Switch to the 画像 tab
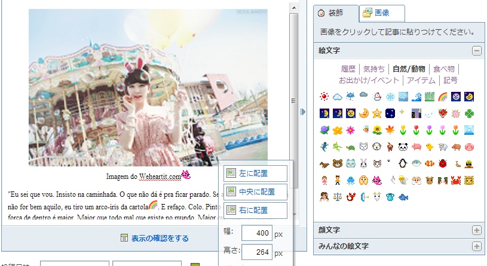 (382, 13)
